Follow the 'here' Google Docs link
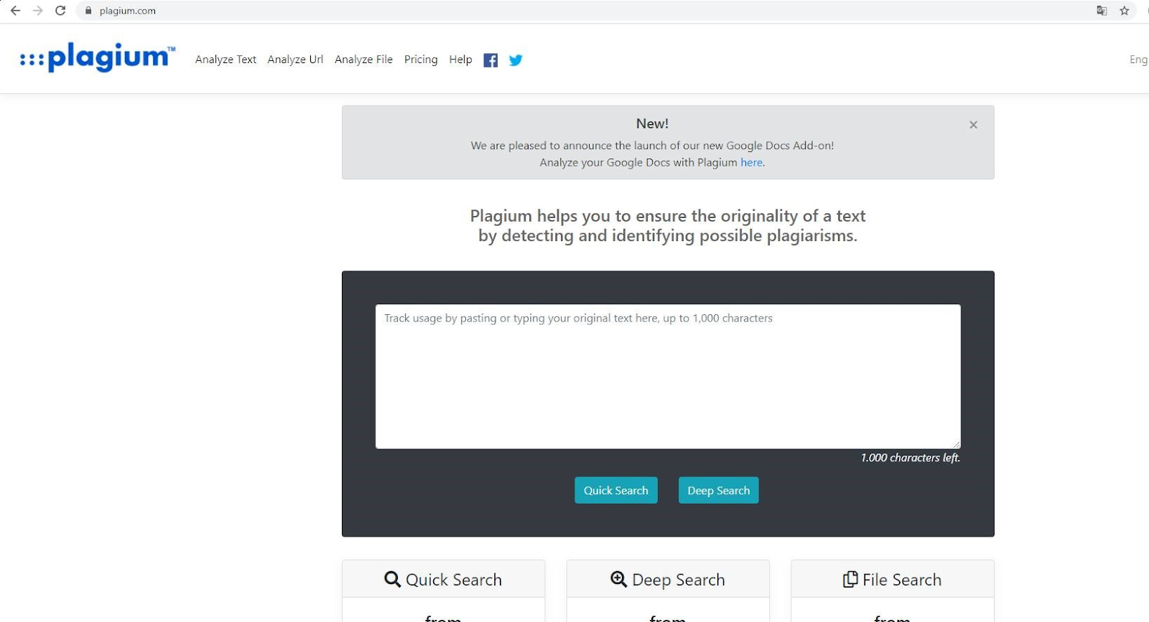The width and height of the screenshot is (1149, 622). (x=751, y=163)
